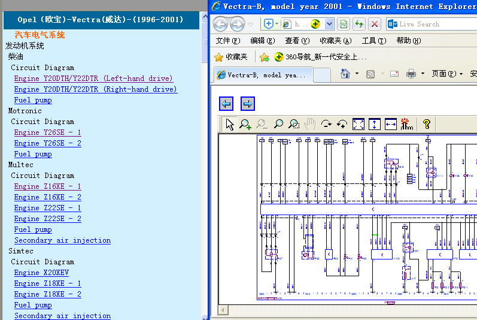Fit diagram to window height
Screen dimensions: 477x320
[x=375, y=124]
